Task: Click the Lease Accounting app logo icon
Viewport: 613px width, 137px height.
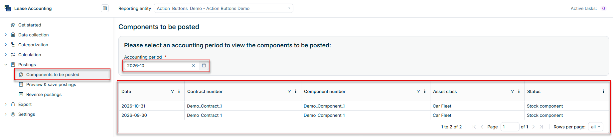Action: (x=8, y=8)
